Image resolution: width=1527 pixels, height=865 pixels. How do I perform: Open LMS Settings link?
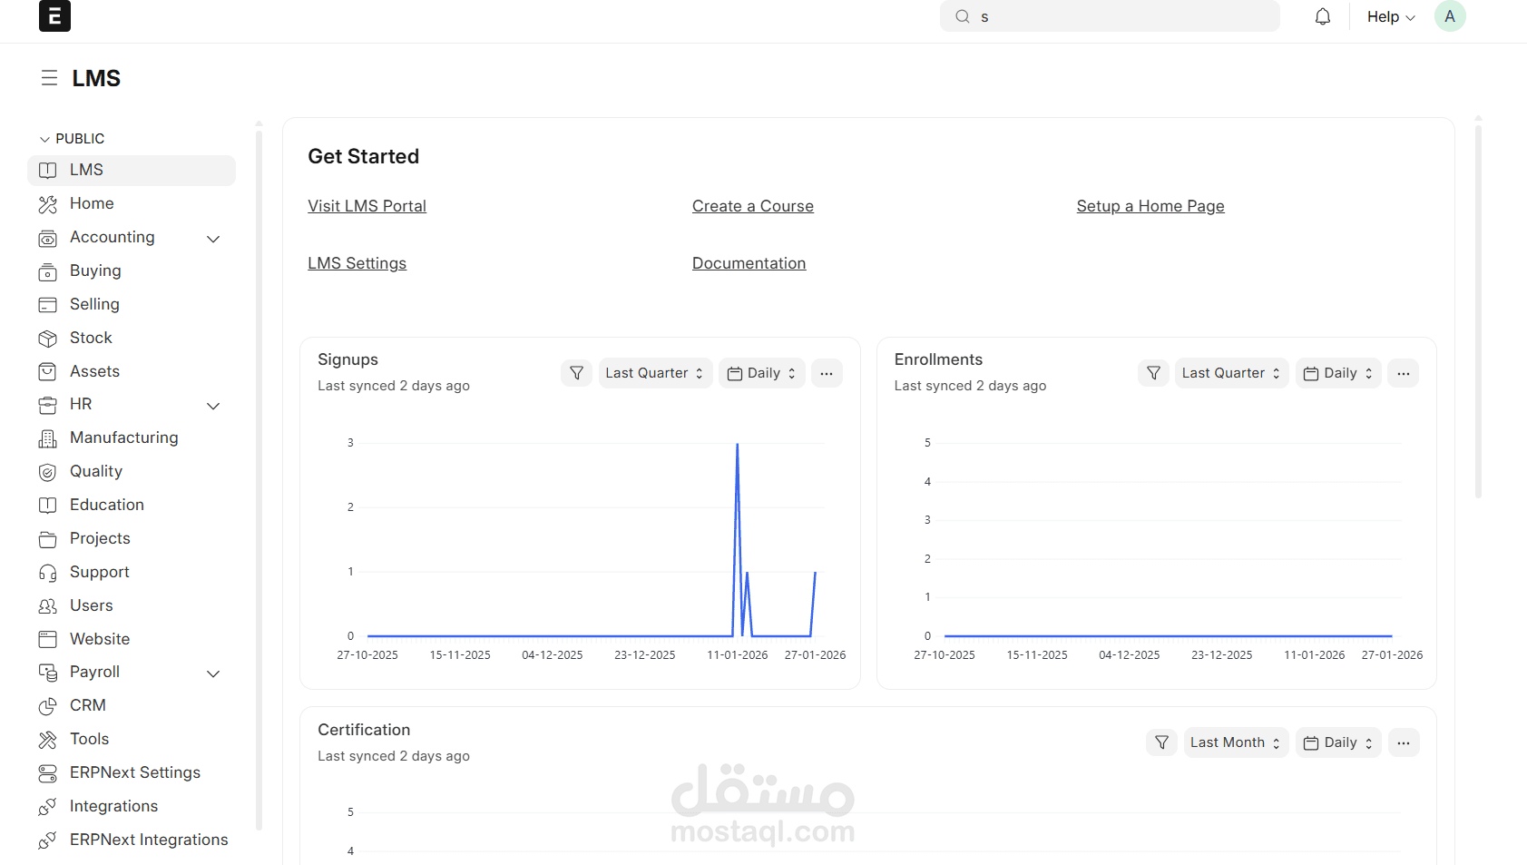[357, 262]
